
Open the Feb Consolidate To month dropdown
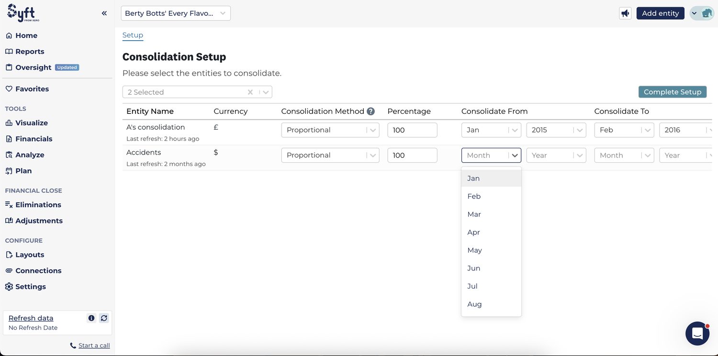coord(624,130)
